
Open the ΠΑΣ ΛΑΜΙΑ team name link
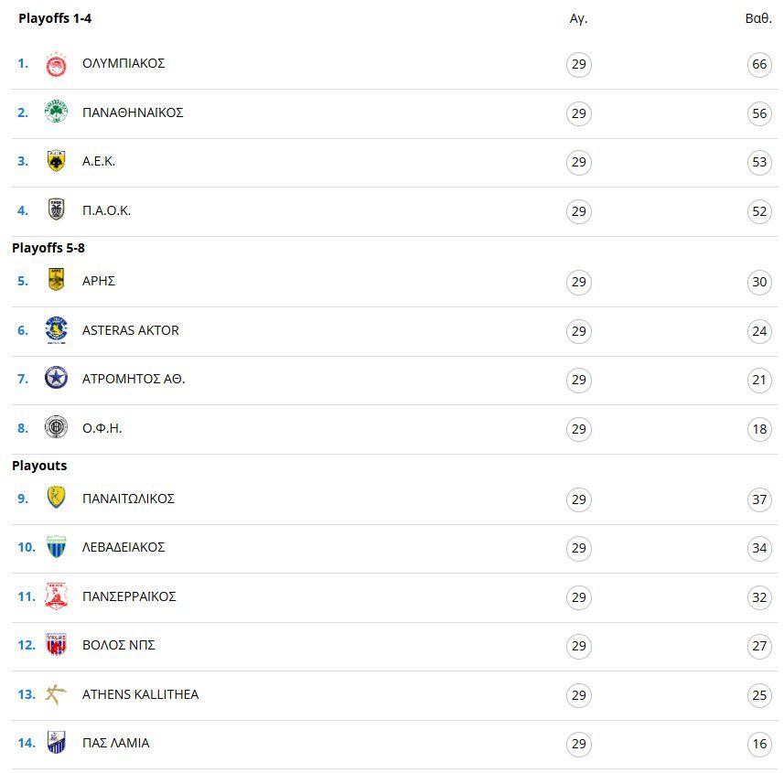tap(115, 743)
